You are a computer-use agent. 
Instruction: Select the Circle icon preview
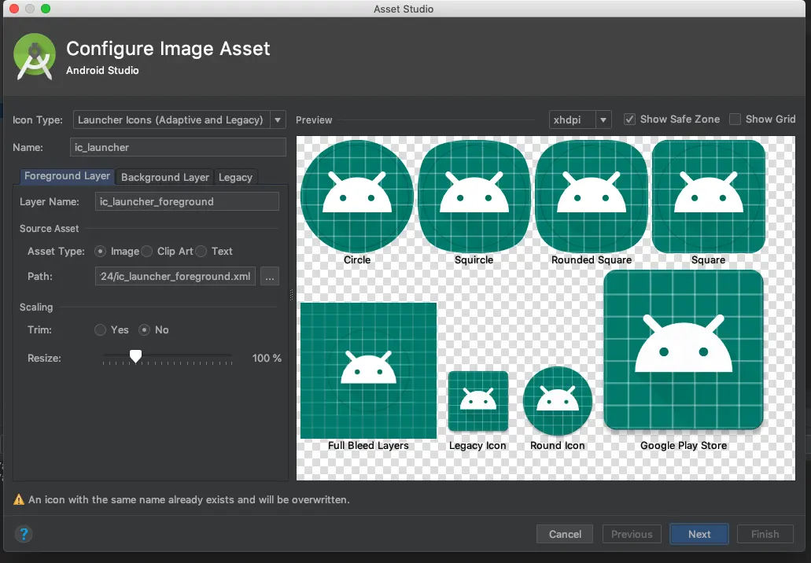(357, 197)
